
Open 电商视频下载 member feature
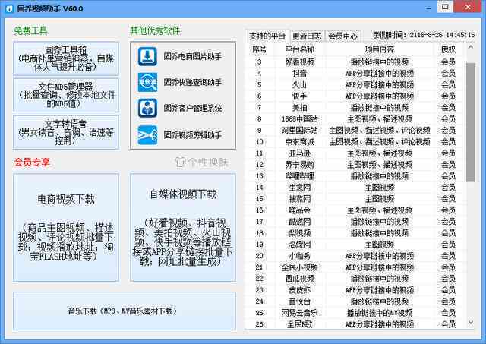tap(66, 227)
